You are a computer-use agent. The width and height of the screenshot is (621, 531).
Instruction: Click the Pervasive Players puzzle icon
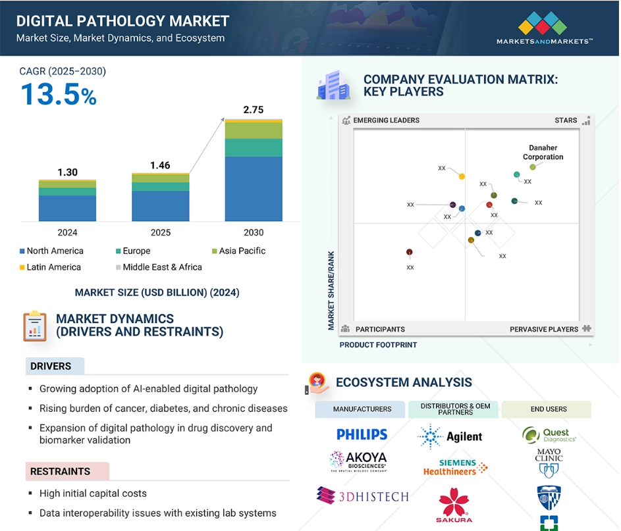[x=587, y=328]
